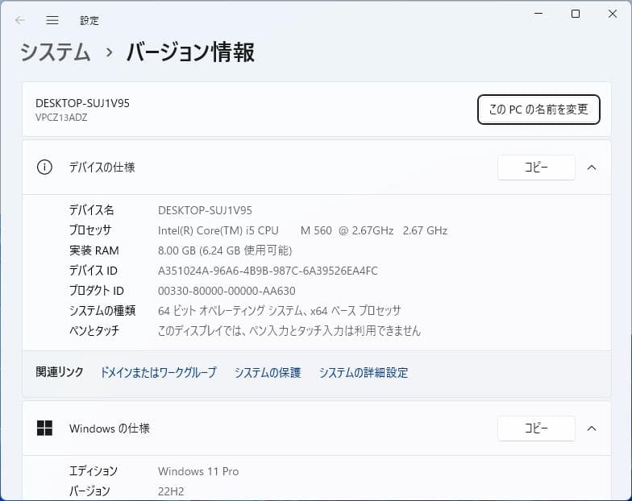Click the プロセッサ label

[x=90, y=230]
